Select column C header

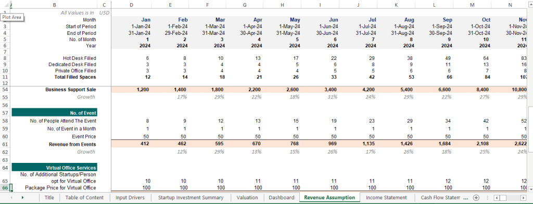click(x=104, y=5)
